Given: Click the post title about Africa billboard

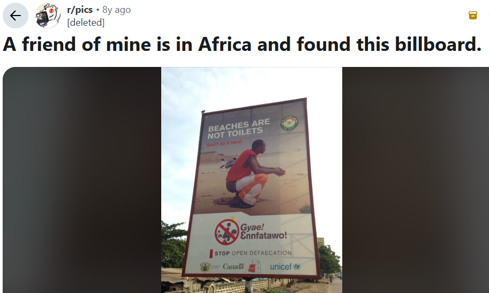Looking at the screenshot, I should 242,44.
